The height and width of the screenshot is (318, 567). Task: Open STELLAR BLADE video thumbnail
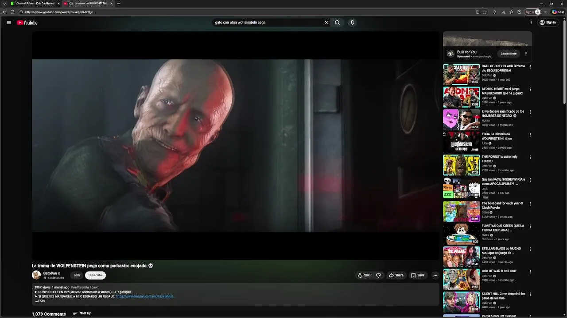461,257
